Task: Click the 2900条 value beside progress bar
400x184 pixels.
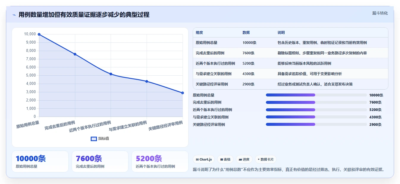Action: [375, 125]
